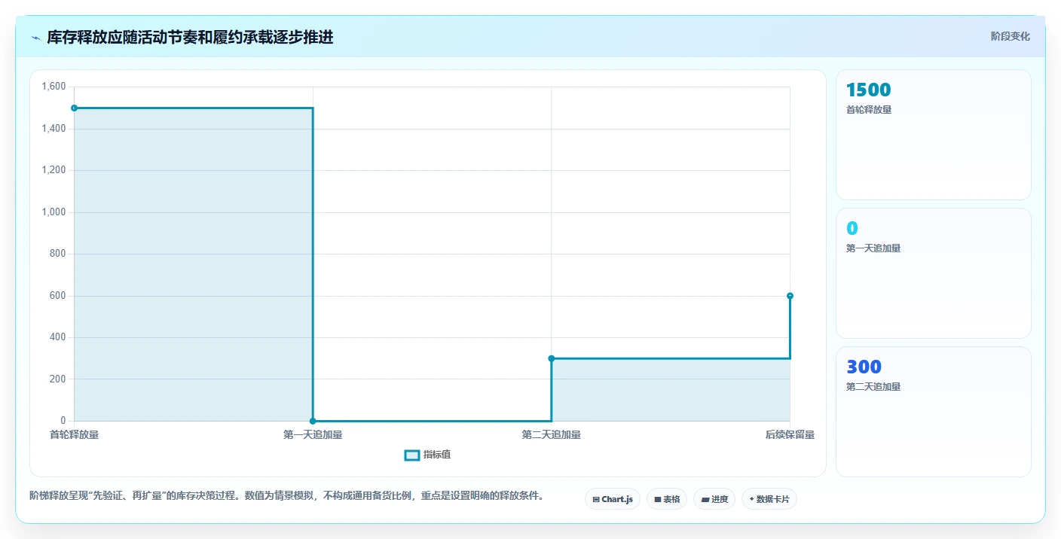Image resolution: width=1061 pixels, height=539 pixels.
Task: Toggle the 指标值 legend swatch
Action: (x=412, y=455)
